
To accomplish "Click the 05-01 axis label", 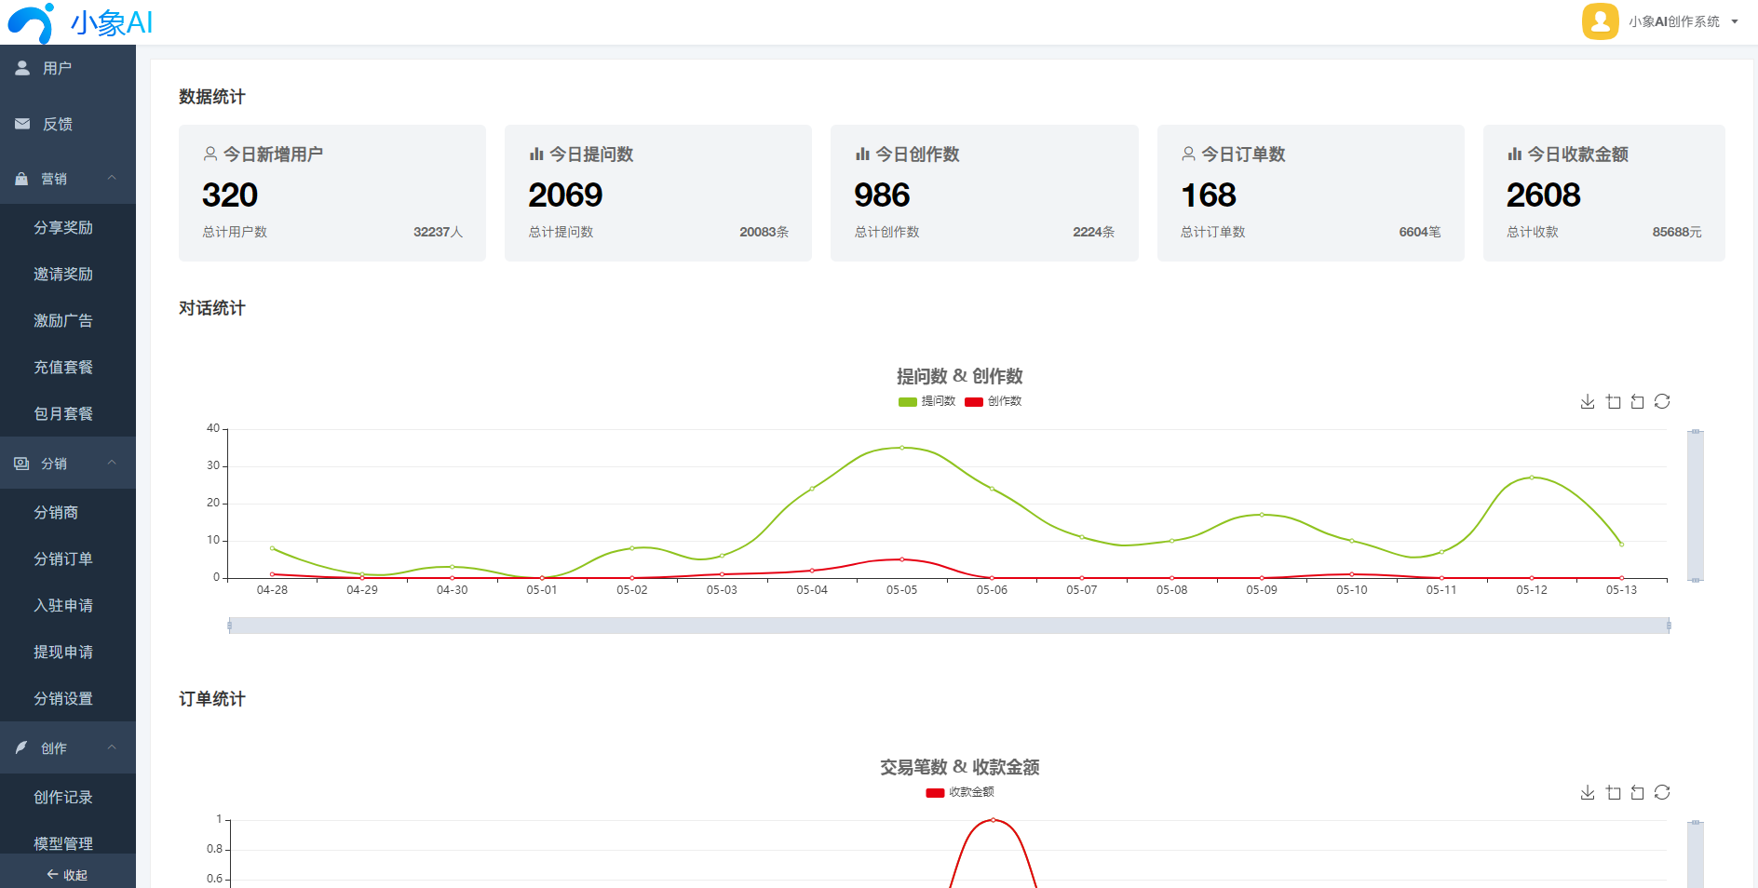I will click(542, 590).
